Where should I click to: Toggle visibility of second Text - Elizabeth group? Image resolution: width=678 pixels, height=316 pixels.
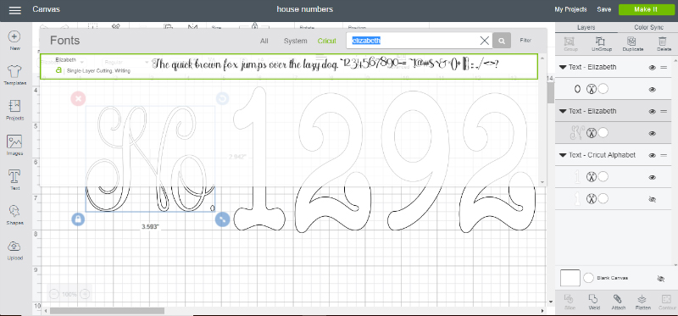pos(652,112)
